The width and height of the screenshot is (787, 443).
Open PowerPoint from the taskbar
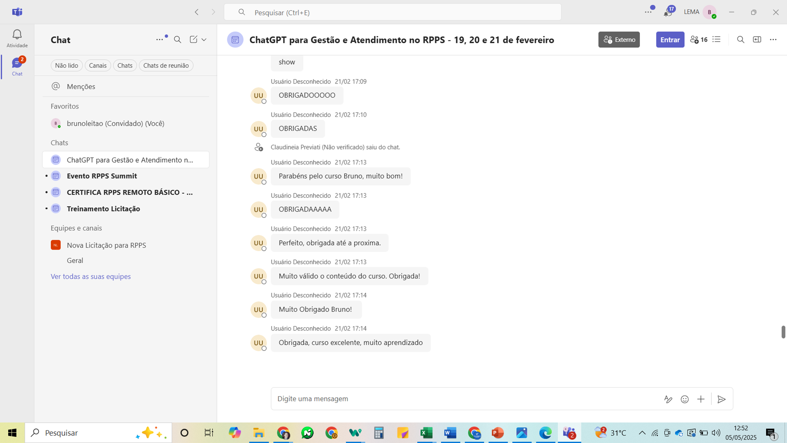coord(498,433)
